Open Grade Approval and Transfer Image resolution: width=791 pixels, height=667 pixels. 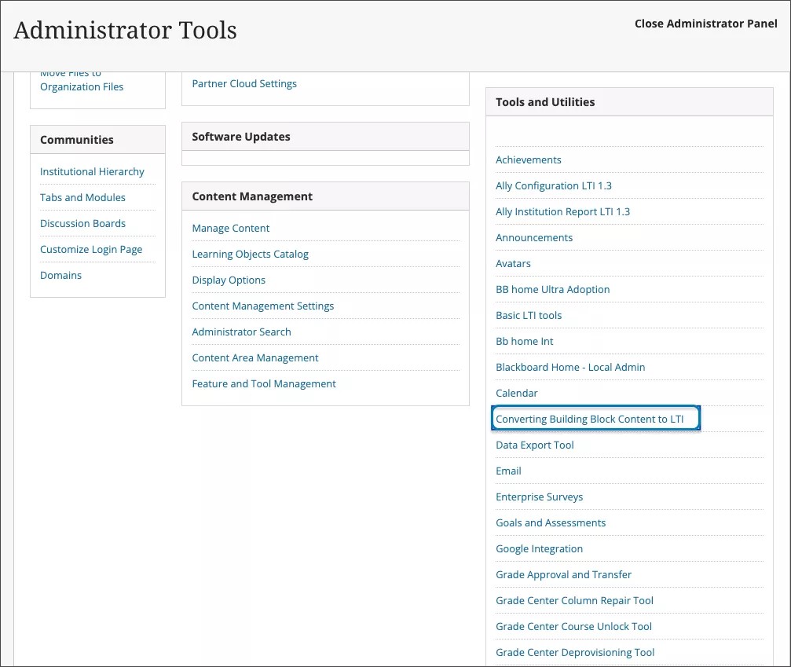point(564,574)
